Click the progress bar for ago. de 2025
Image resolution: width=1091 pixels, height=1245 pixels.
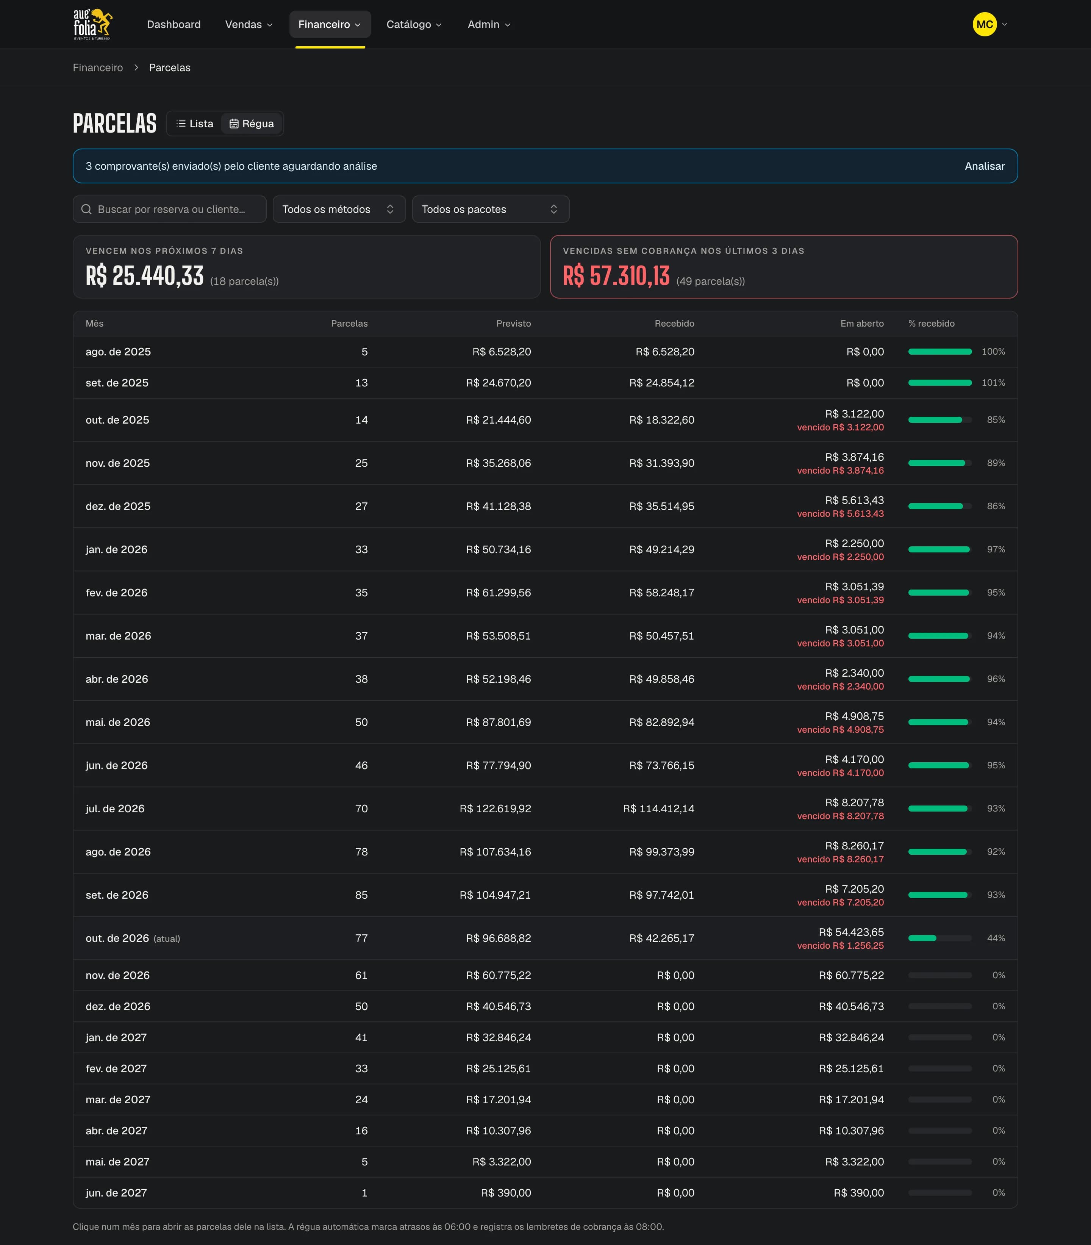[940, 352]
